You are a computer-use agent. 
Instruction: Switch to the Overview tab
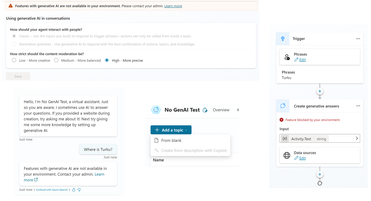pyautogui.click(x=221, y=110)
